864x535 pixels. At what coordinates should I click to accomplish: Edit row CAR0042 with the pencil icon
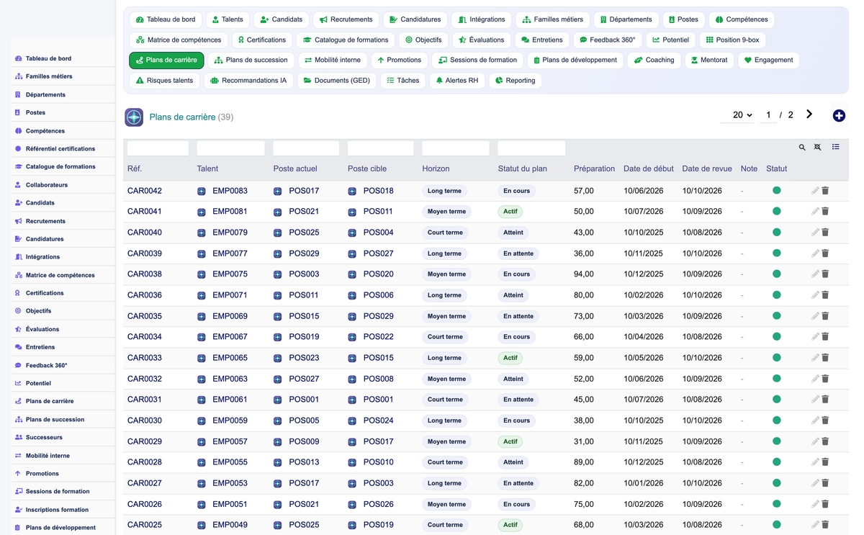[815, 191]
